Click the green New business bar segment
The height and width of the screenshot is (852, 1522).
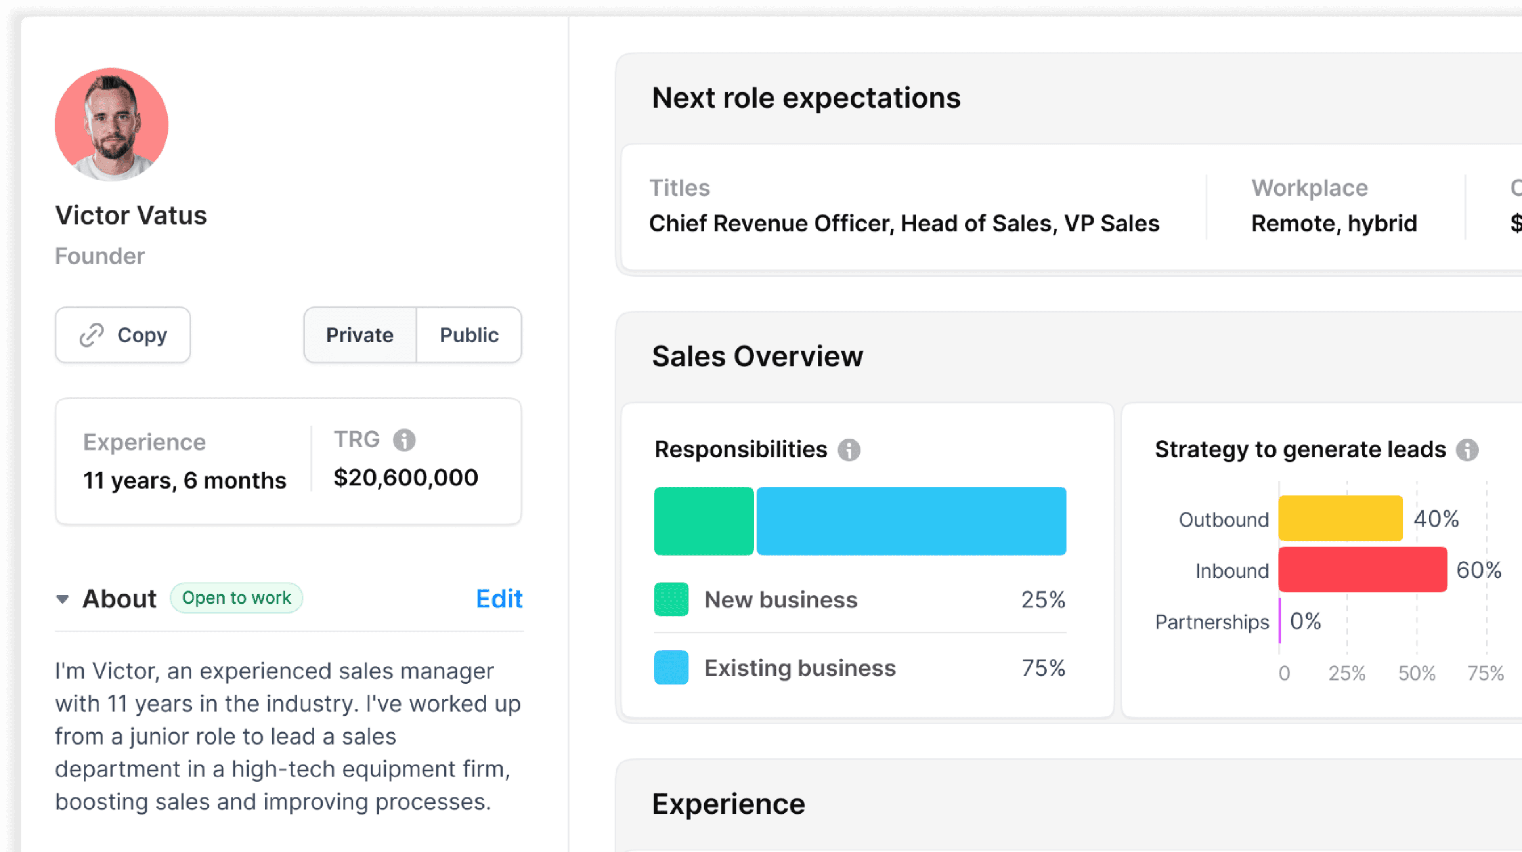(x=704, y=521)
